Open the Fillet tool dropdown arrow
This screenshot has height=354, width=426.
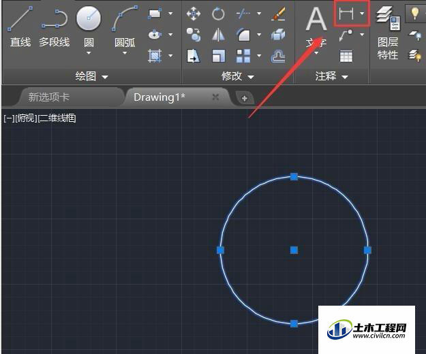259,35
